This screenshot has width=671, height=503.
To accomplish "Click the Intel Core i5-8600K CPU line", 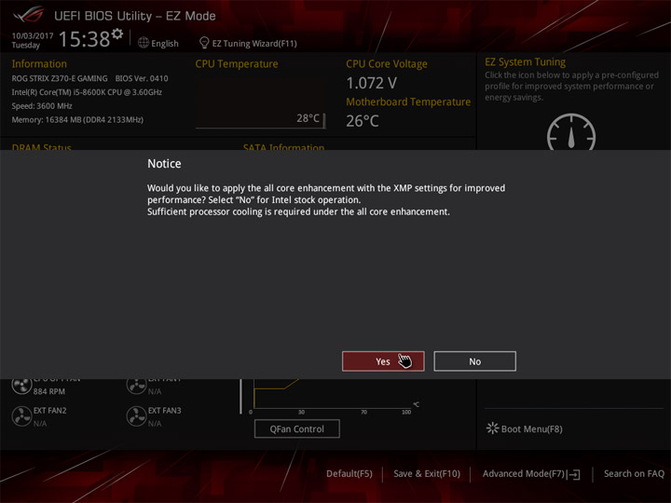I will [87, 92].
